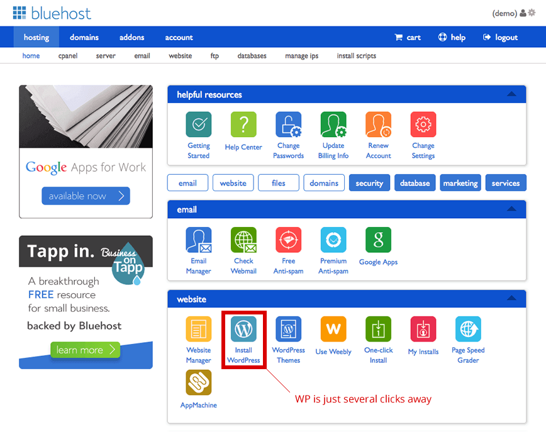The height and width of the screenshot is (444, 546).
Task: Open the website submenu item
Action: click(x=180, y=56)
